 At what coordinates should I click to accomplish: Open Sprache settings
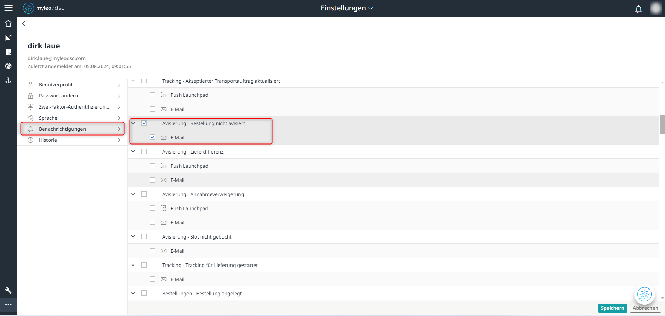pyautogui.click(x=72, y=118)
